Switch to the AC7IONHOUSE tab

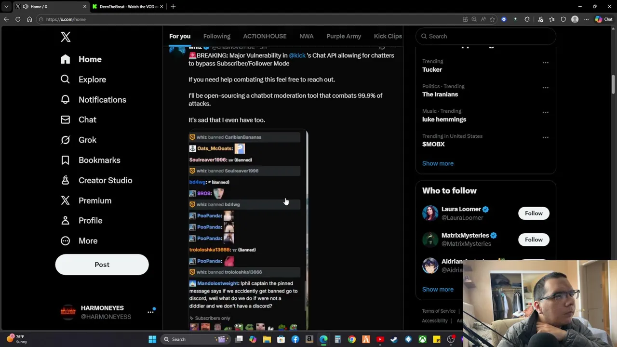pyautogui.click(x=265, y=36)
